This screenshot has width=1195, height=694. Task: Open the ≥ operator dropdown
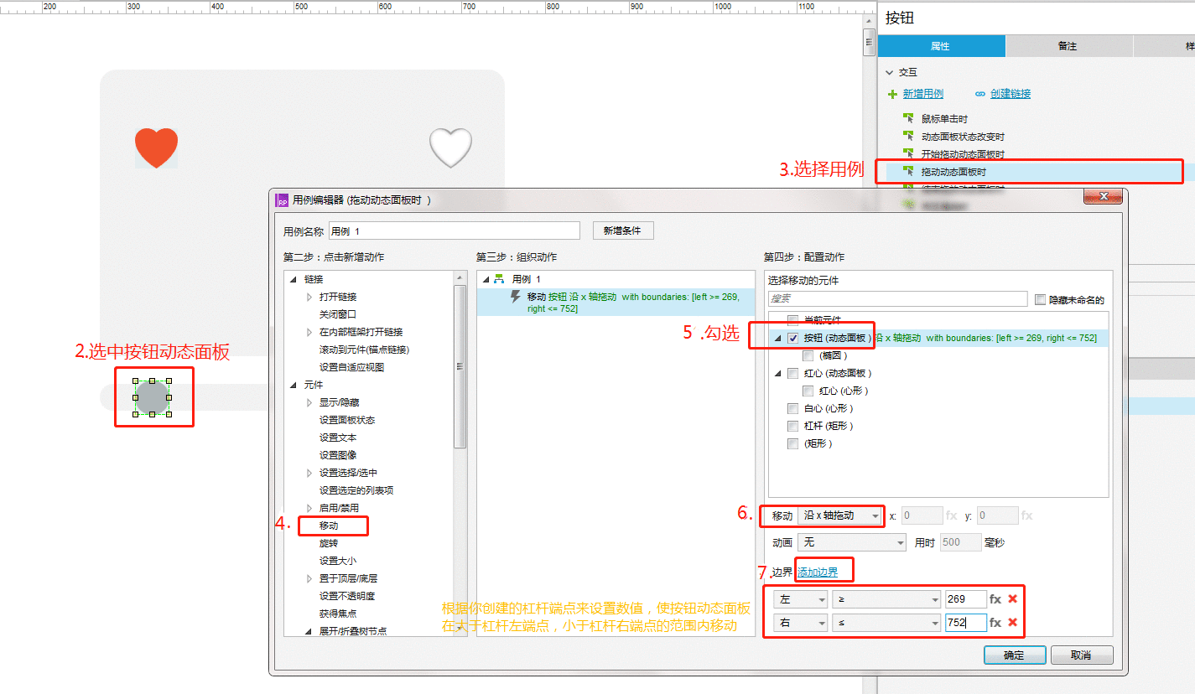pos(886,599)
